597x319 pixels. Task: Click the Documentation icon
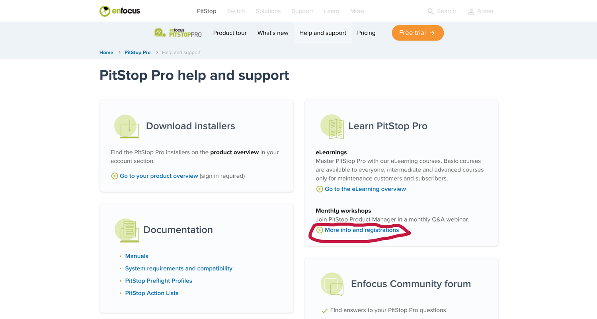[x=127, y=230]
